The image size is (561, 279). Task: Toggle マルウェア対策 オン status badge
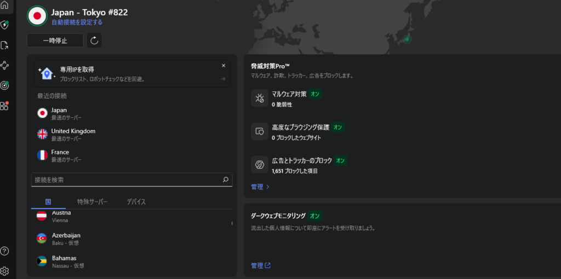[315, 94]
